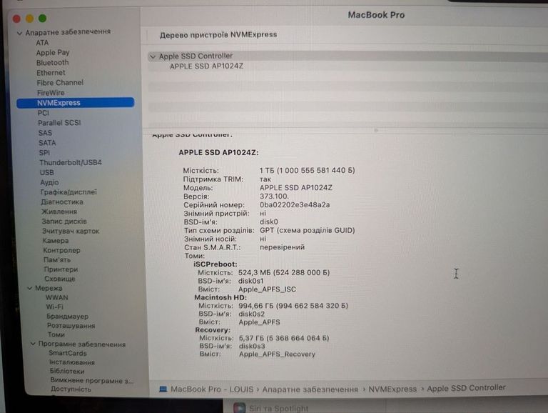Click the version value 373.100.
Screen dimensions: 548x413
(x=274, y=196)
